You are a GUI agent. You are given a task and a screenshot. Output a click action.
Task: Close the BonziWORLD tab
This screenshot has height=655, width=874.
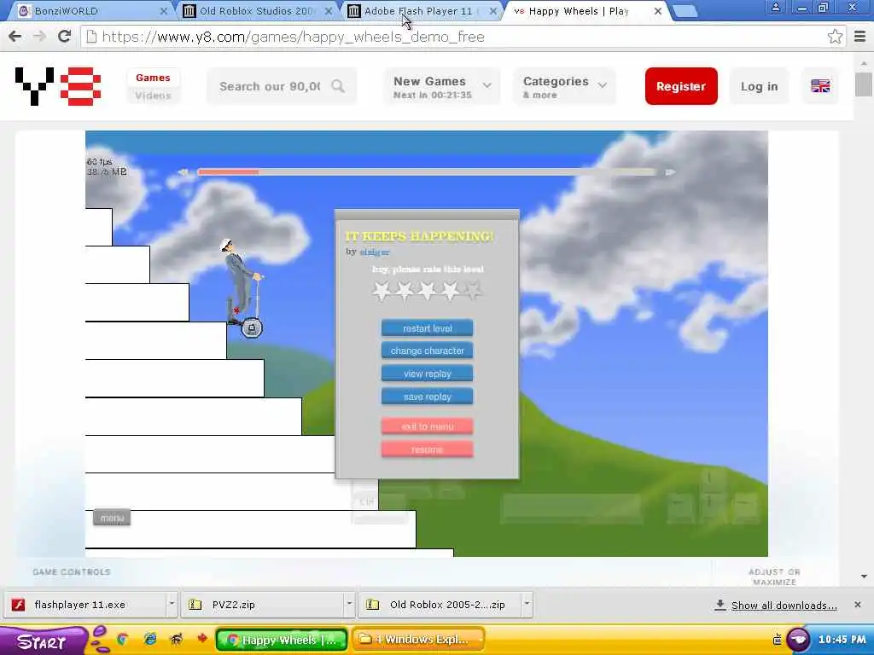coord(163,11)
